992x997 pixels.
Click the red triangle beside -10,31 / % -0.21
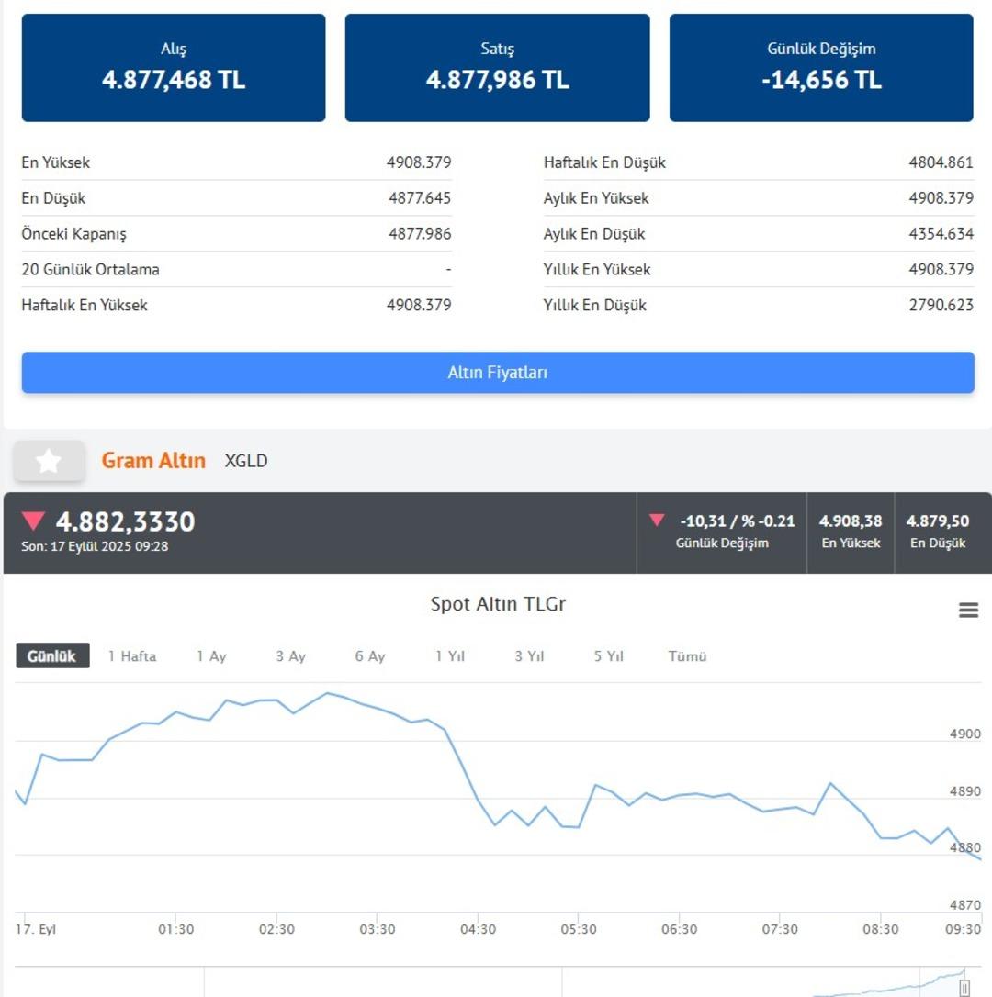(x=657, y=521)
